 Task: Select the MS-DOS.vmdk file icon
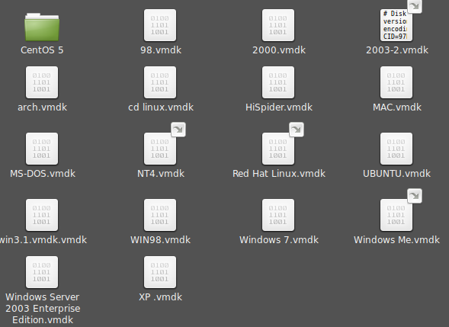point(42,149)
